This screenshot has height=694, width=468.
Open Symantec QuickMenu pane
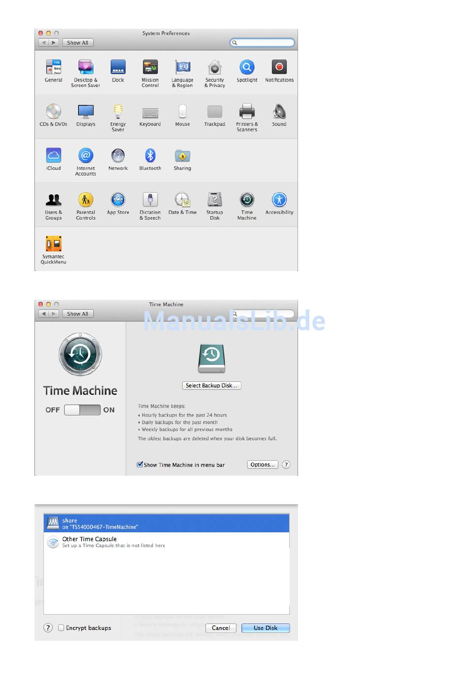(x=53, y=250)
